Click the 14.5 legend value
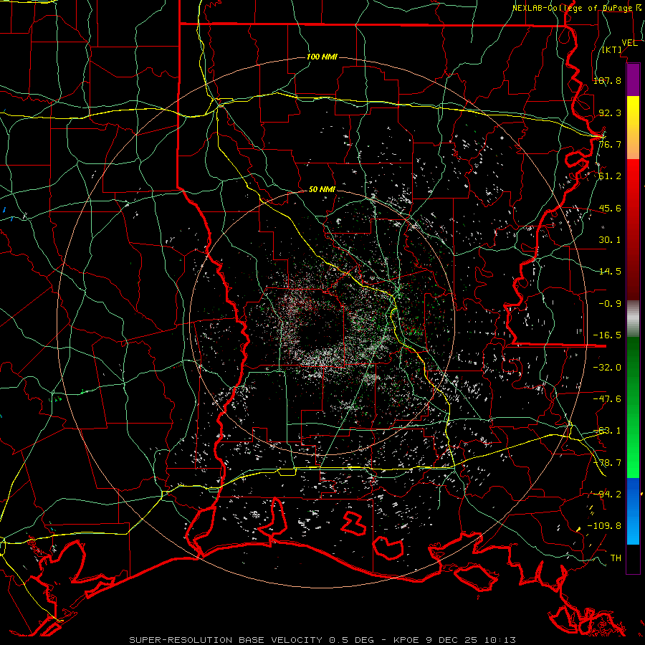Viewport: 645px width, 645px height. coord(610,272)
